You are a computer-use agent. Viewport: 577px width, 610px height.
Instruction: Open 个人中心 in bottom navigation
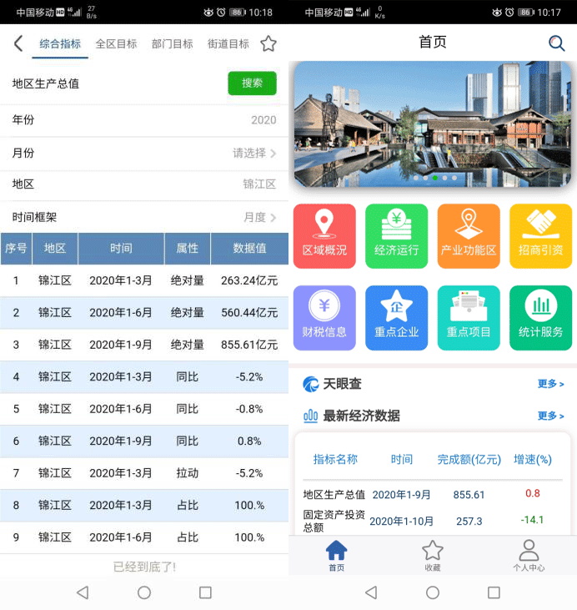(529, 555)
